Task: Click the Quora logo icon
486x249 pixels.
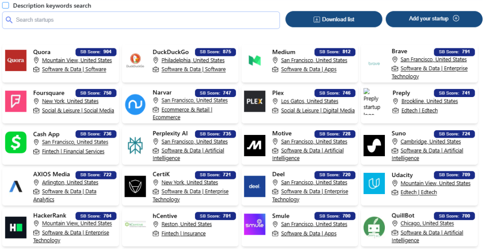Action: click(16, 61)
